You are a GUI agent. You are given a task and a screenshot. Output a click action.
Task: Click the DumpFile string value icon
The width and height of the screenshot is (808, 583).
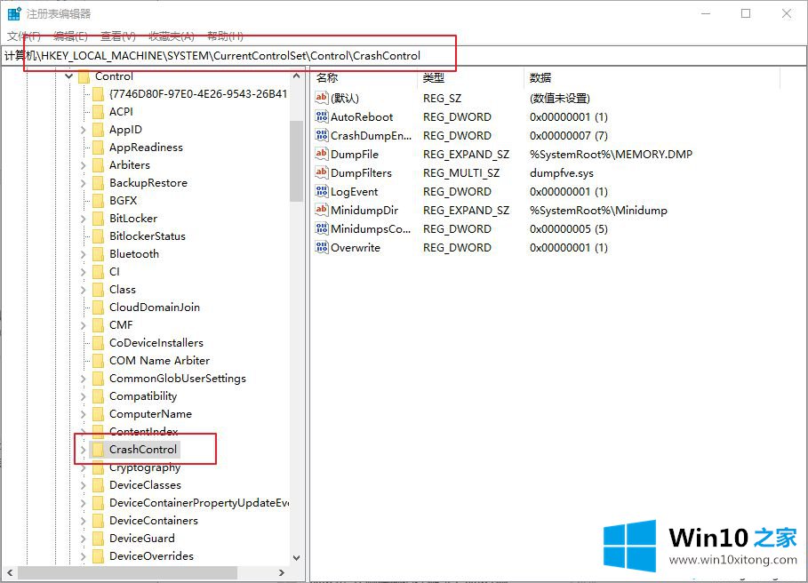(322, 154)
